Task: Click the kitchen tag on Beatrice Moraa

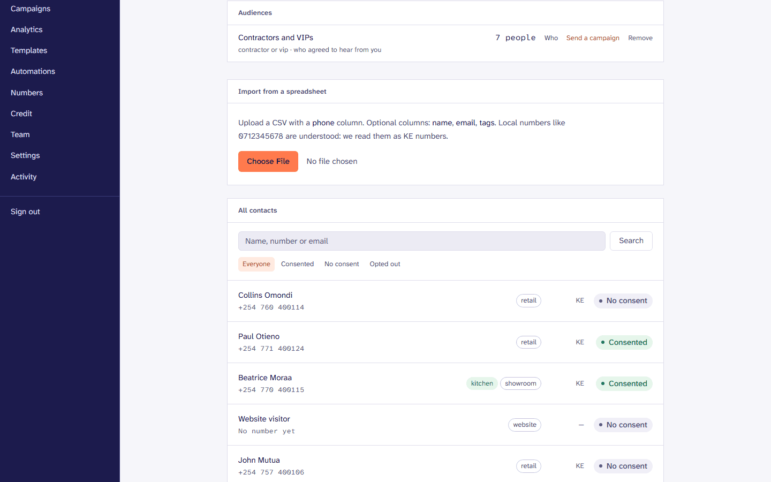Action: (x=482, y=383)
